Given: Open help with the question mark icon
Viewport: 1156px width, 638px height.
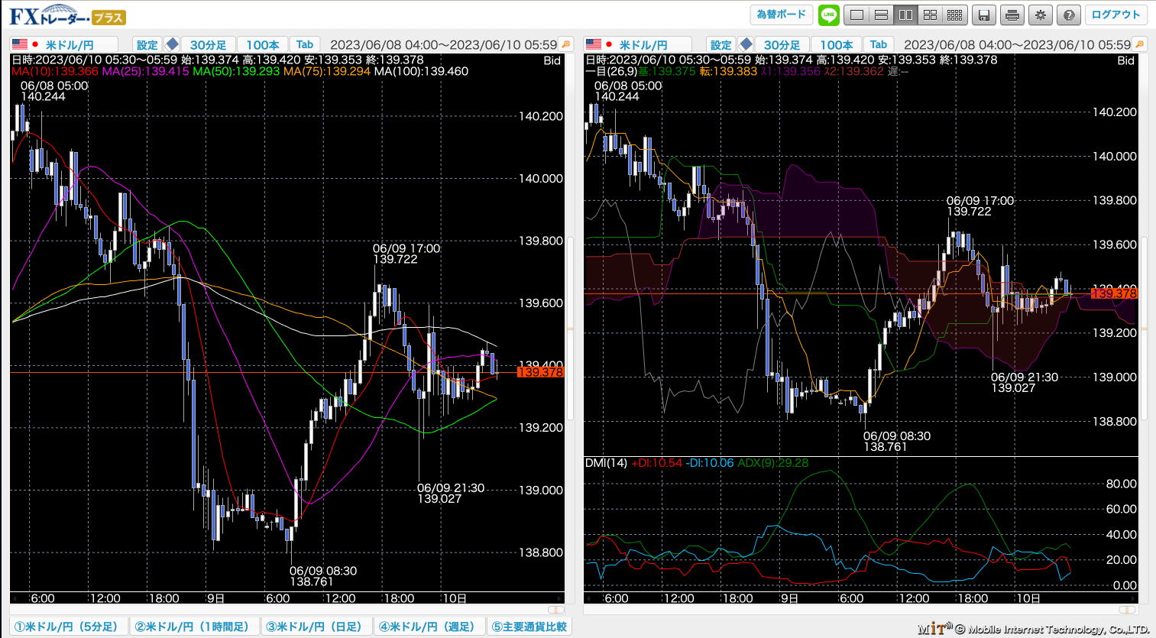Looking at the screenshot, I should pos(1069,15).
